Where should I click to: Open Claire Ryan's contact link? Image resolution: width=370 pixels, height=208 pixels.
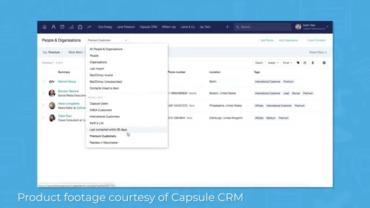pos(65,116)
